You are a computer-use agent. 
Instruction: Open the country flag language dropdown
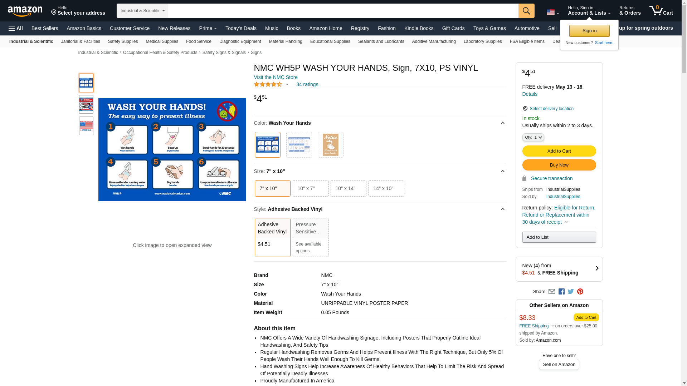click(552, 12)
